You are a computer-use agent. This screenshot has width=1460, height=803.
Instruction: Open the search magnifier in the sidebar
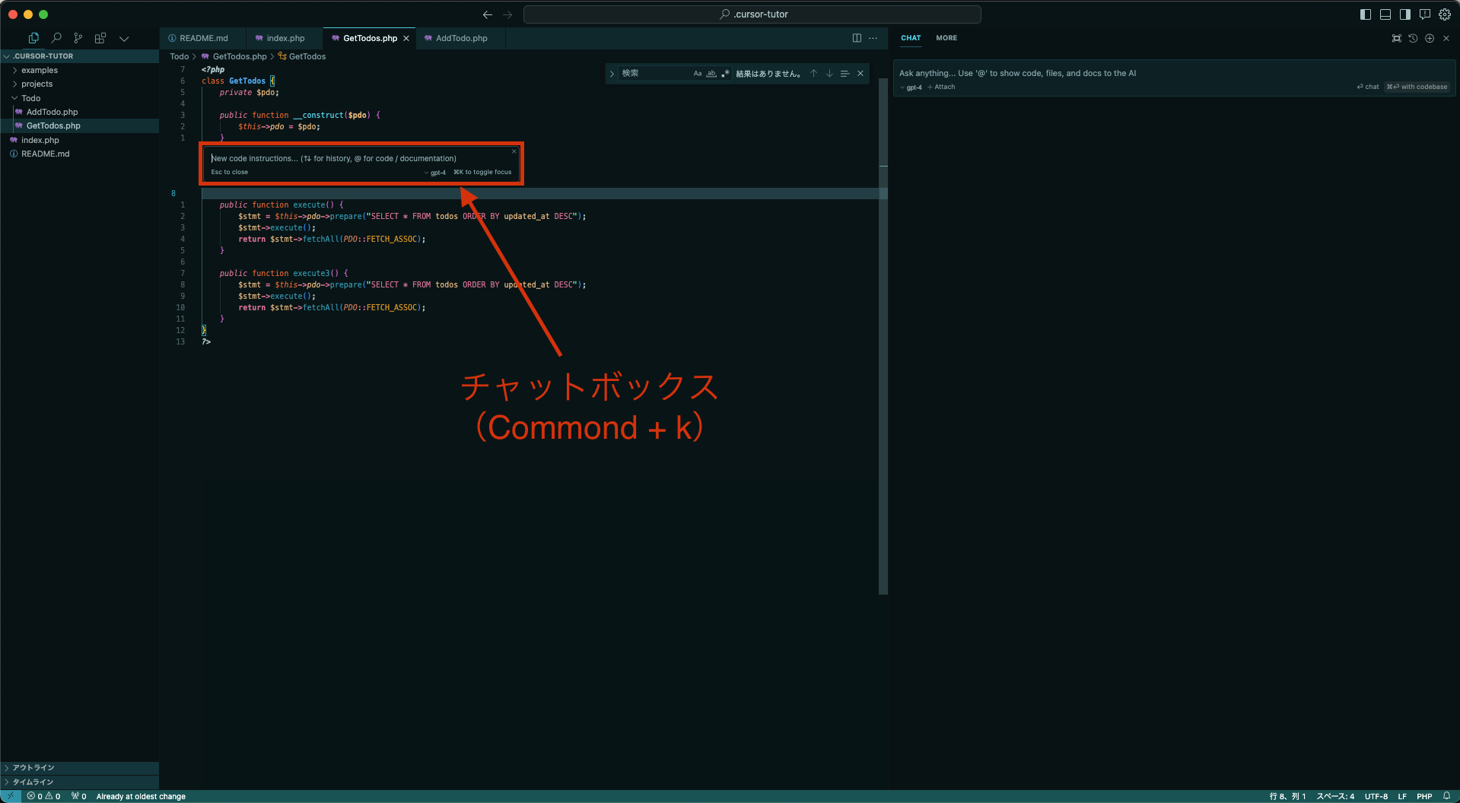click(x=56, y=37)
